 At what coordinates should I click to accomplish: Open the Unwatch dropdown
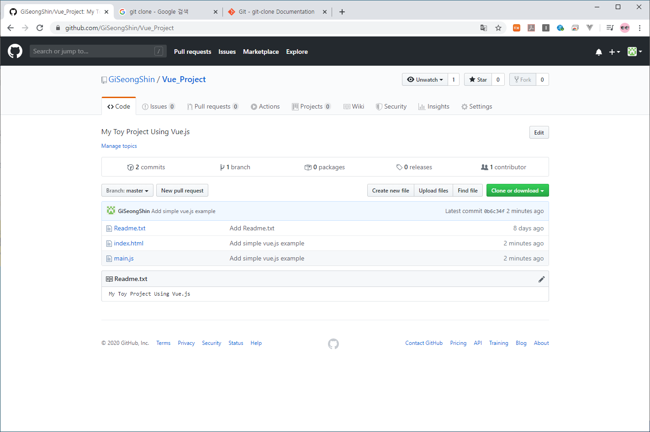click(425, 79)
